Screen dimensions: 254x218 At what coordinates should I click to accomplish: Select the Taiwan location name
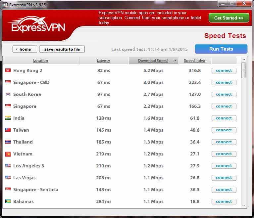point(21,130)
